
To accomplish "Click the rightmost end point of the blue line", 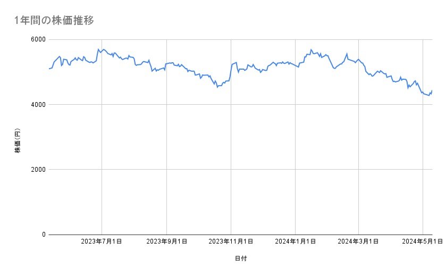I will click(432, 90).
